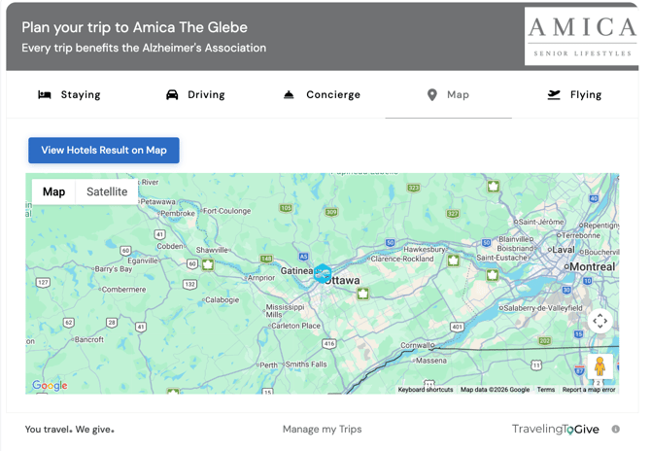
Task: Click the TravelingToGive logo
Action: (x=555, y=429)
